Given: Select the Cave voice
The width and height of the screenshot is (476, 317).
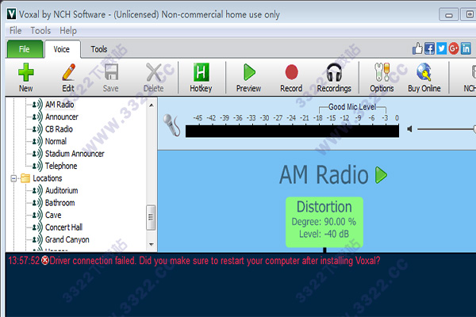Looking at the screenshot, I should click(53, 215).
